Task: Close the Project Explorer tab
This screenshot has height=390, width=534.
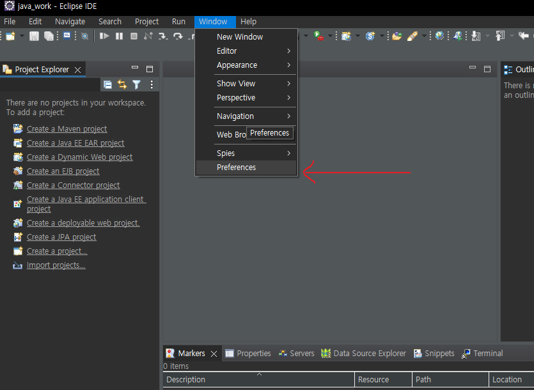Action: tap(78, 70)
